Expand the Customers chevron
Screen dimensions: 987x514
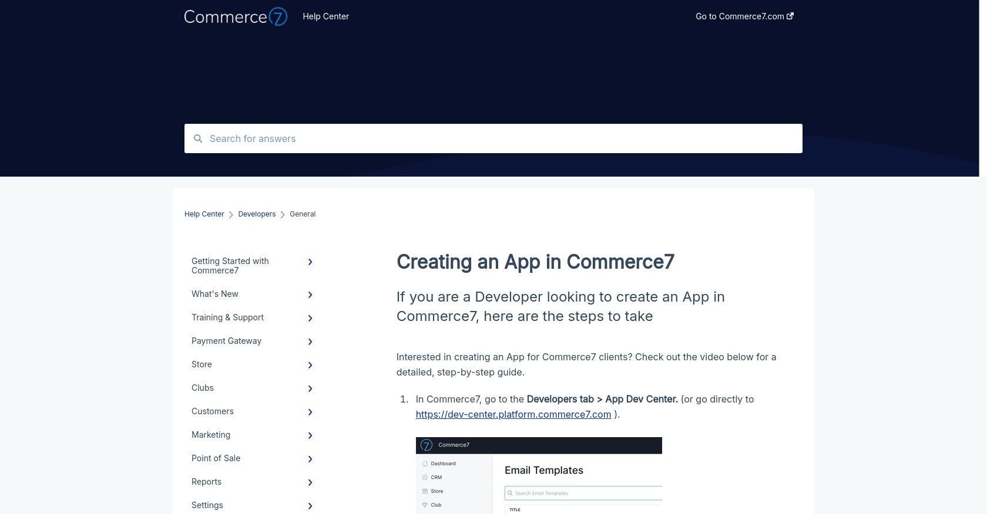tap(310, 412)
